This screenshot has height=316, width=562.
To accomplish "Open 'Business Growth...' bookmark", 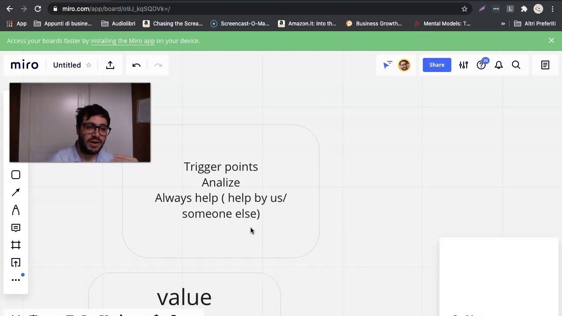I will click(x=374, y=24).
